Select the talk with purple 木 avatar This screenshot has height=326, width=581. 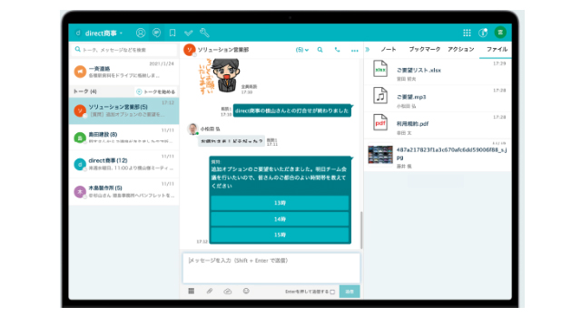(x=123, y=191)
